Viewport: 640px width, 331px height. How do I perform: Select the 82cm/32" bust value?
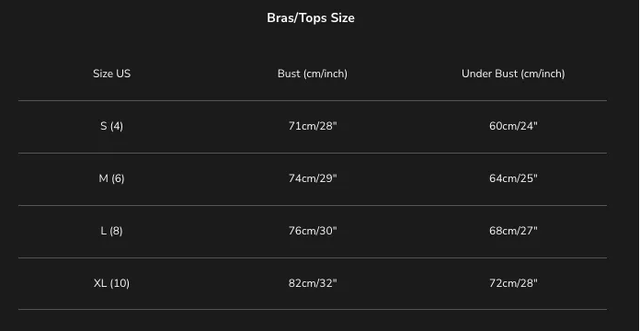click(x=313, y=283)
